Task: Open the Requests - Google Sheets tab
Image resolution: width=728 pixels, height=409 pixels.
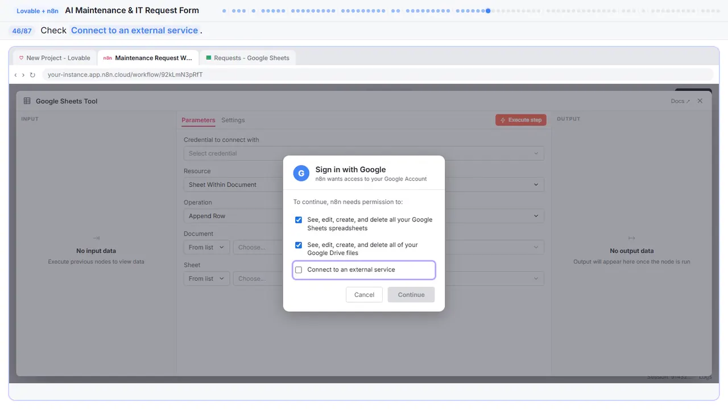Action: tap(247, 58)
